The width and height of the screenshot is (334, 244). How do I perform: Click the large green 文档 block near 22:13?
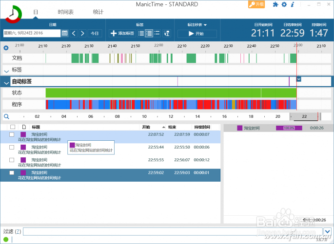click(191, 58)
